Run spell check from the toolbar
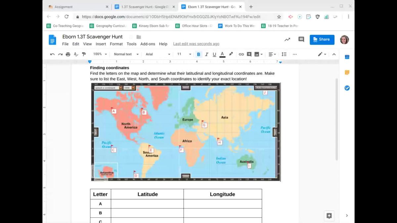Screen dimensions: 397x223 pos(76,54)
